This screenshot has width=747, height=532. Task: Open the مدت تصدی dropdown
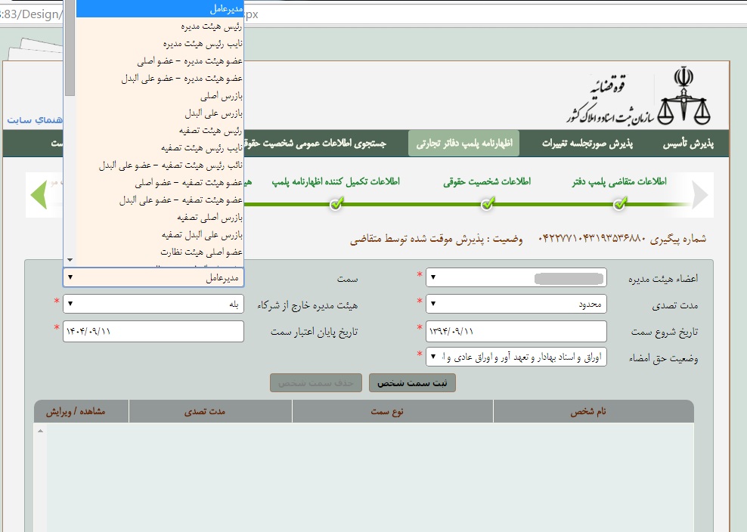pos(516,304)
